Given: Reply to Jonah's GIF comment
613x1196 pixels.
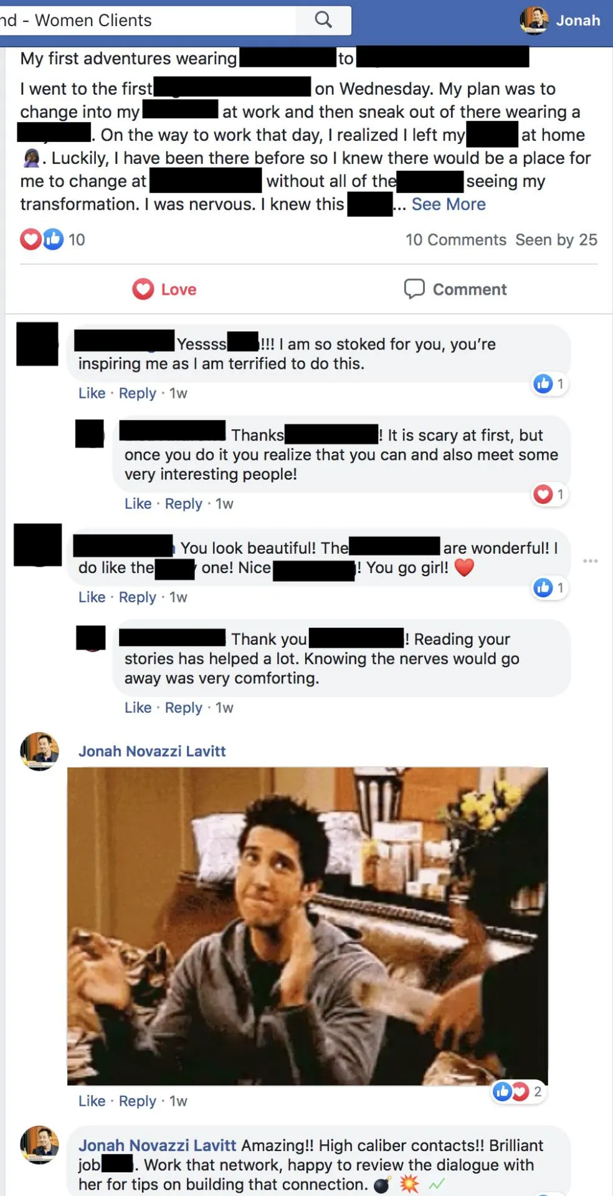Looking at the screenshot, I should point(137,1101).
